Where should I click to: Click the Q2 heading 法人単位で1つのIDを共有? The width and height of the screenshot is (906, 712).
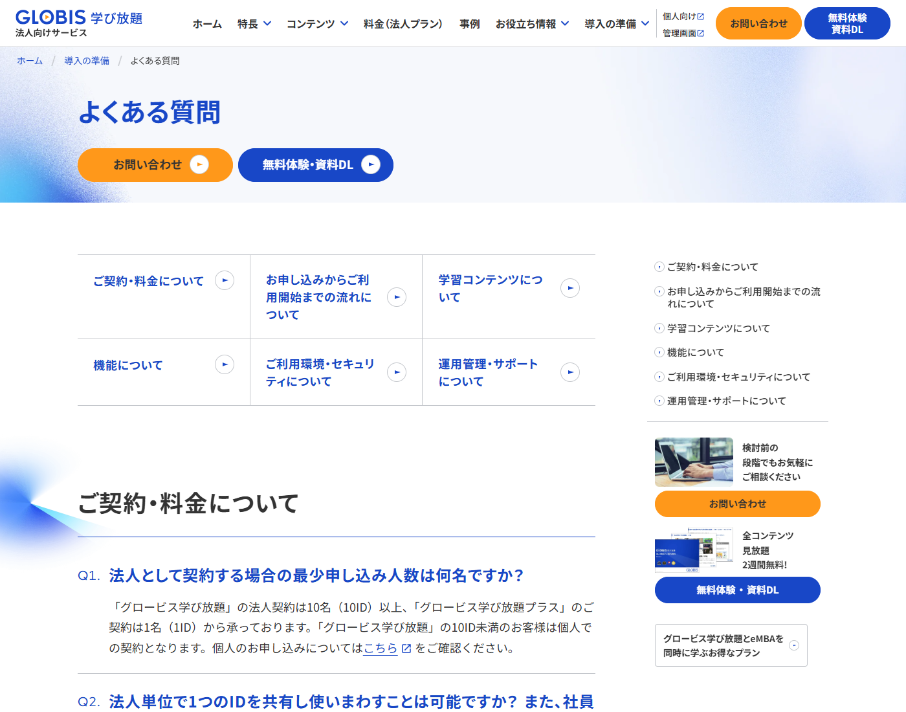(x=351, y=702)
